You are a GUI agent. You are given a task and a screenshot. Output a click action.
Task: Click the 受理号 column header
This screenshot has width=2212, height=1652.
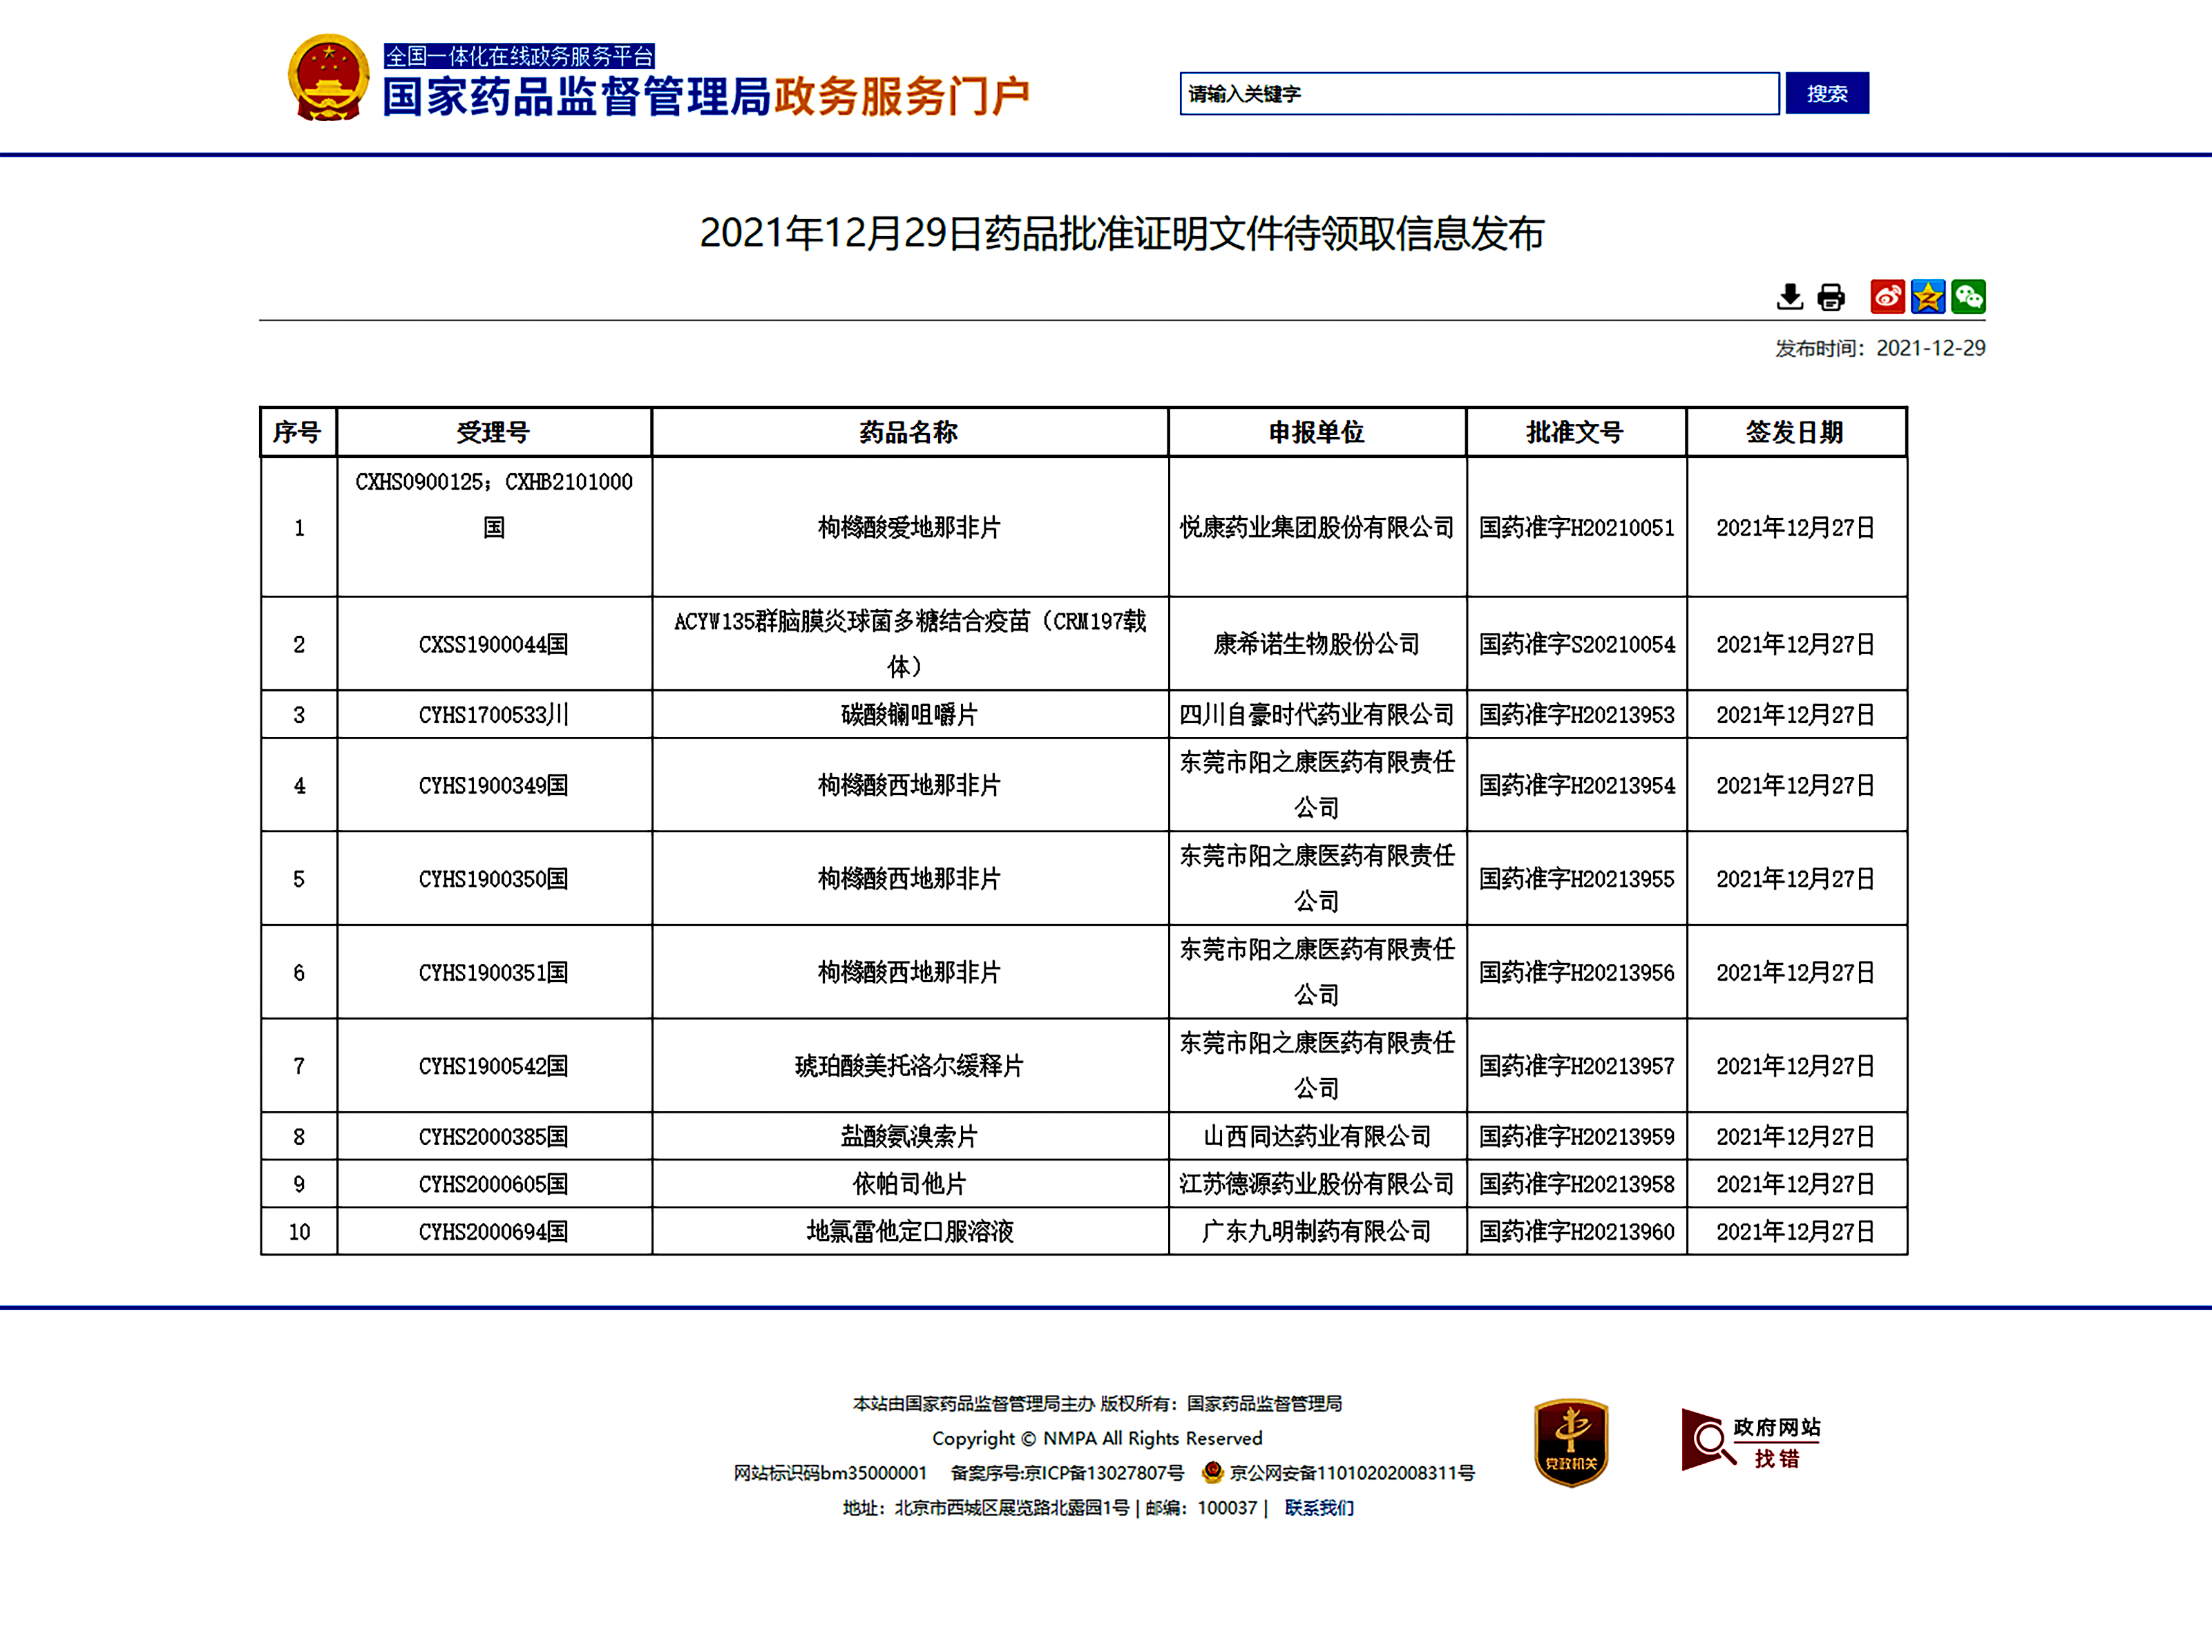(x=494, y=432)
